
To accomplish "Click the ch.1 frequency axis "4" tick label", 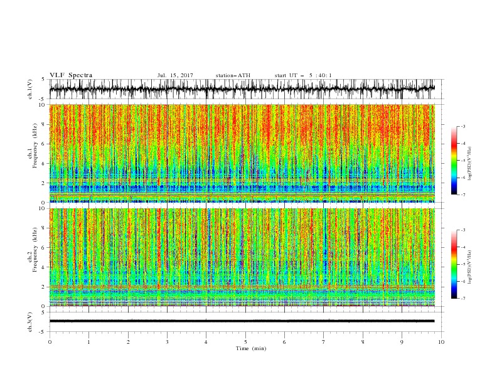I will click(x=43, y=164).
